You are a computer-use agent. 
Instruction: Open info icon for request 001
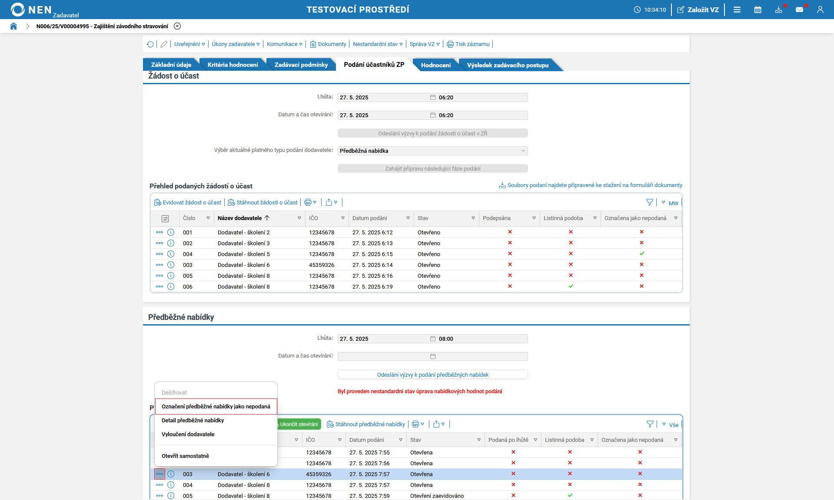pyautogui.click(x=171, y=232)
